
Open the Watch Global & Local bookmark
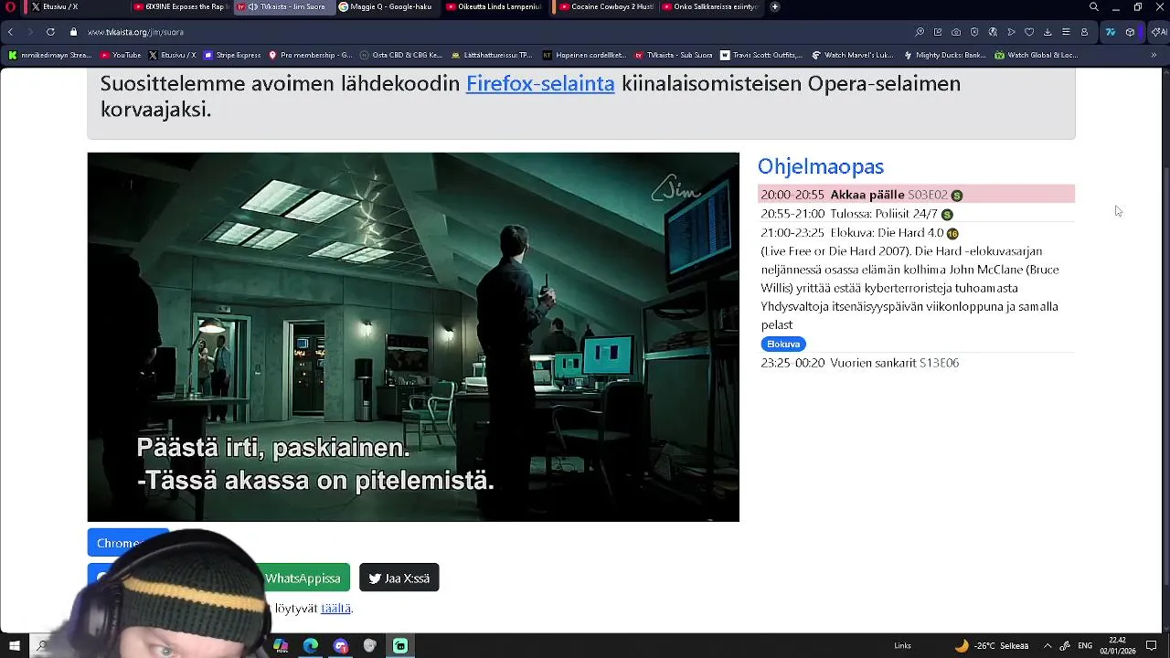coord(1036,55)
